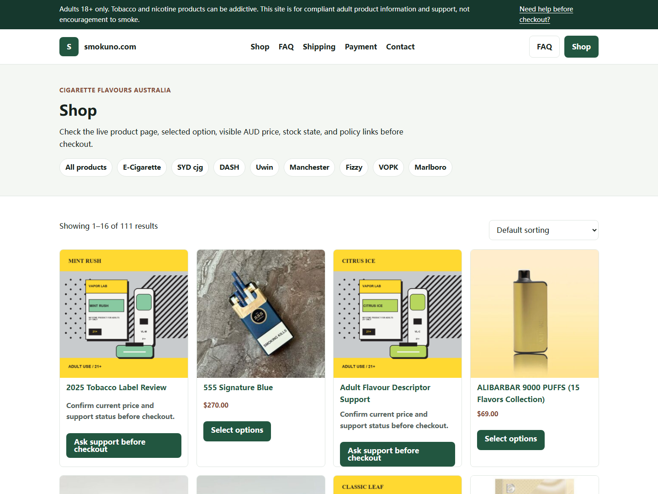This screenshot has width=658, height=494.
Task: Filter by Fizzy category
Action: [354, 167]
